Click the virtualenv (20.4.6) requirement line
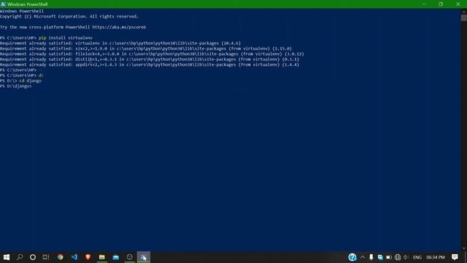This screenshot has height=263, width=467. point(120,43)
